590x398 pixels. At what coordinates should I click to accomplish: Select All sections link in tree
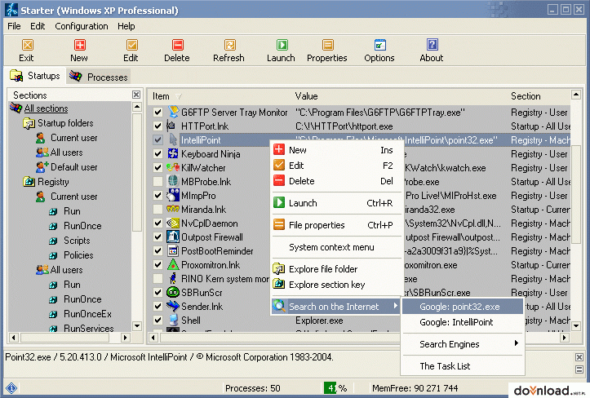pos(46,108)
